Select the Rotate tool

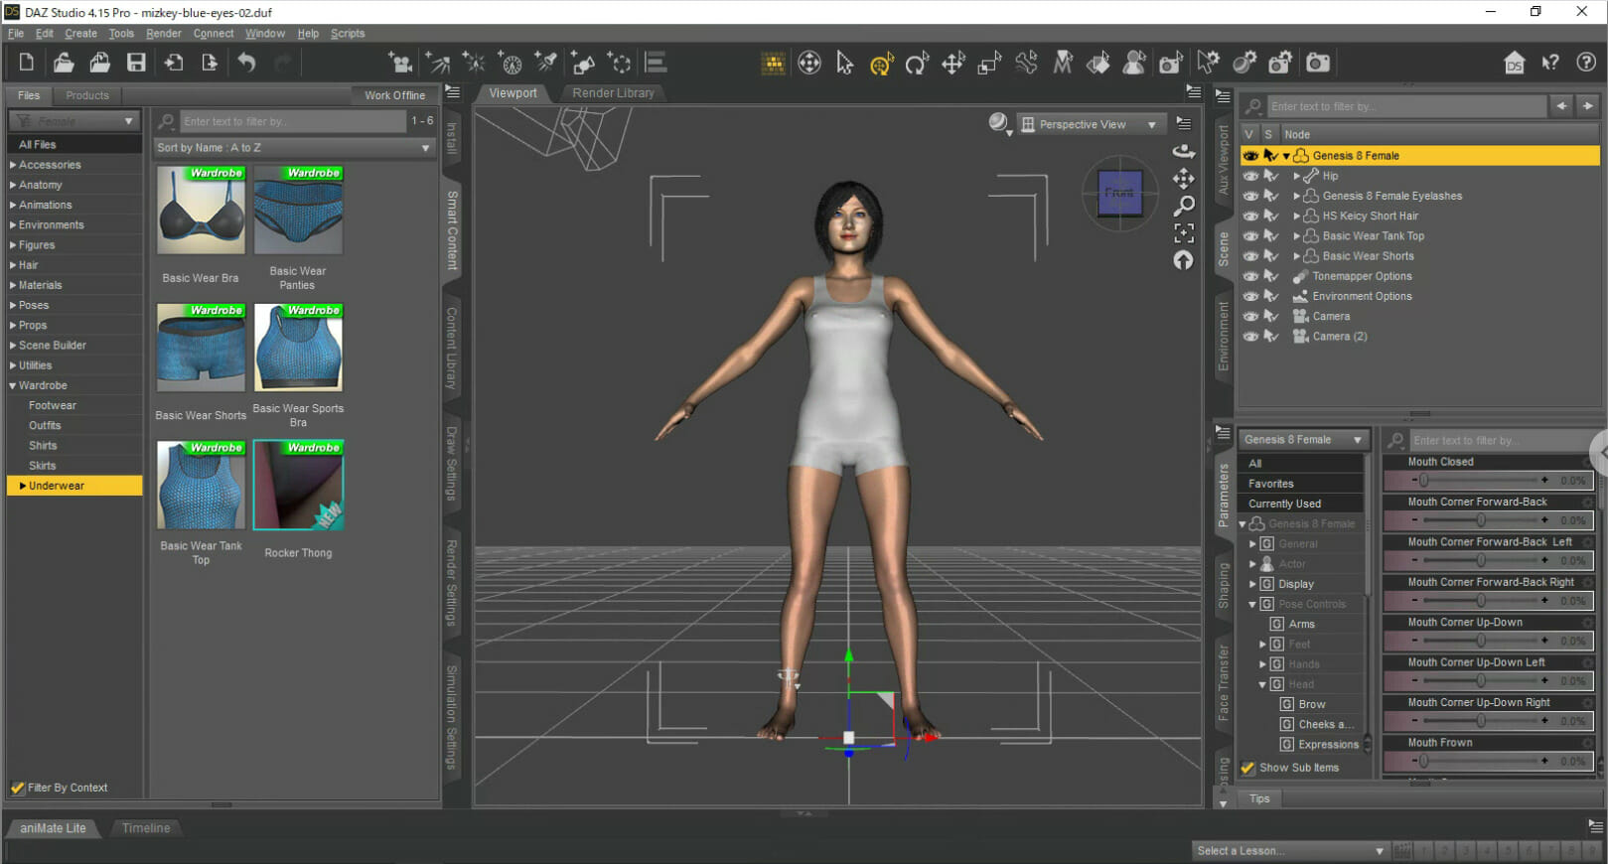917,64
